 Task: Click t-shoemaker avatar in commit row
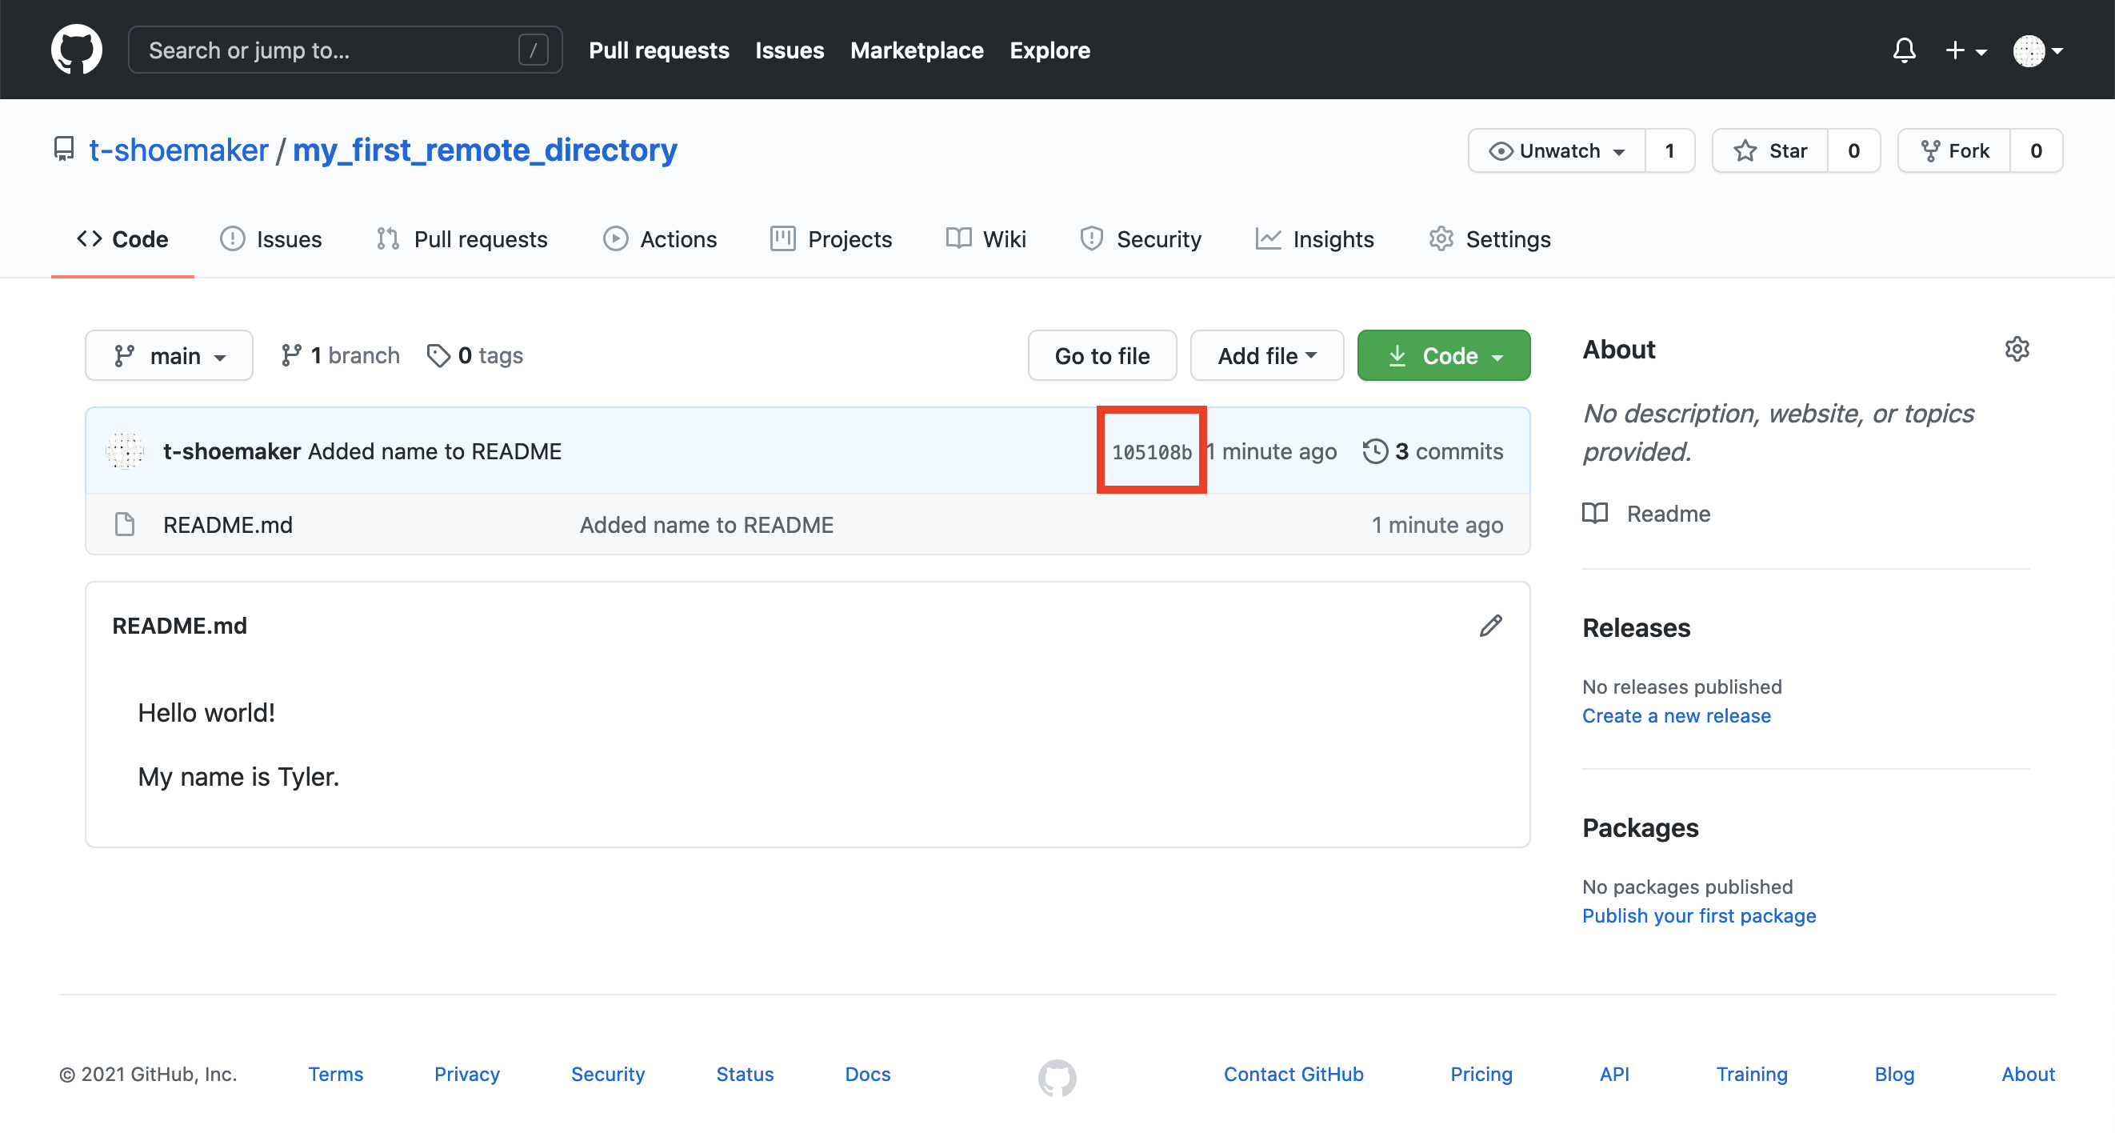pyautogui.click(x=125, y=451)
